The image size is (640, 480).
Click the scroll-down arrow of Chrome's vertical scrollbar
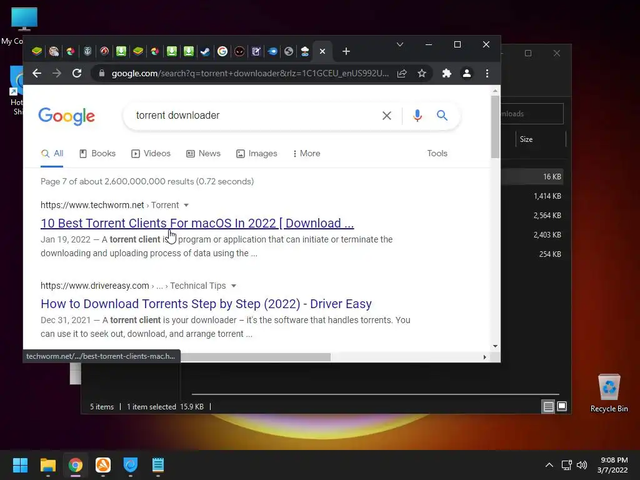[495, 346]
